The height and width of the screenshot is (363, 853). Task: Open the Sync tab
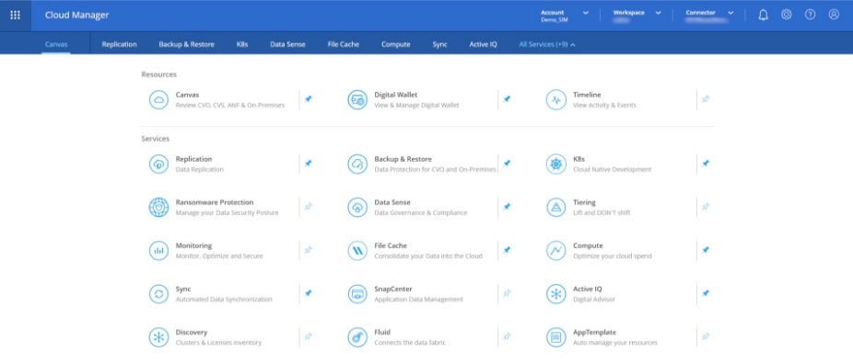click(440, 44)
